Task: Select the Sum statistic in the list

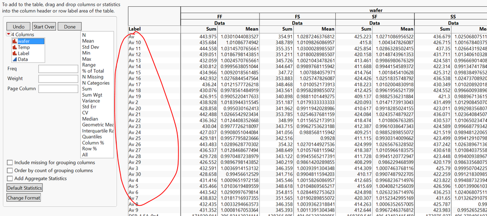Action: pyautogui.click(x=87, y=89)
